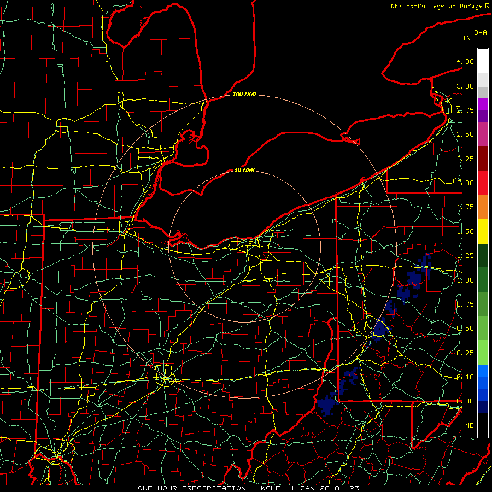
Task: Click the [IN] units label
Action: coord(467,38)
